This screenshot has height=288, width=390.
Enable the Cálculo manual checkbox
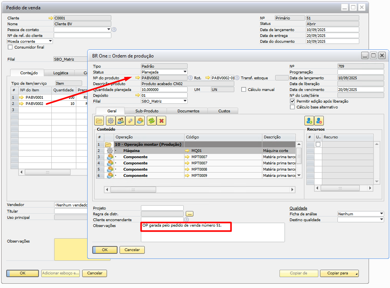click(244, 89)
